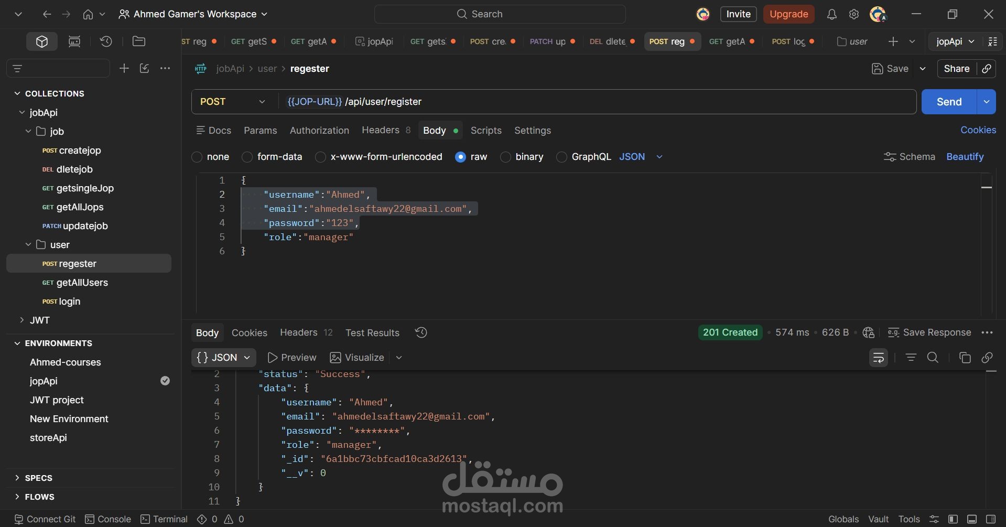Select the form-data body type
1006x527 pixels.
247,157
